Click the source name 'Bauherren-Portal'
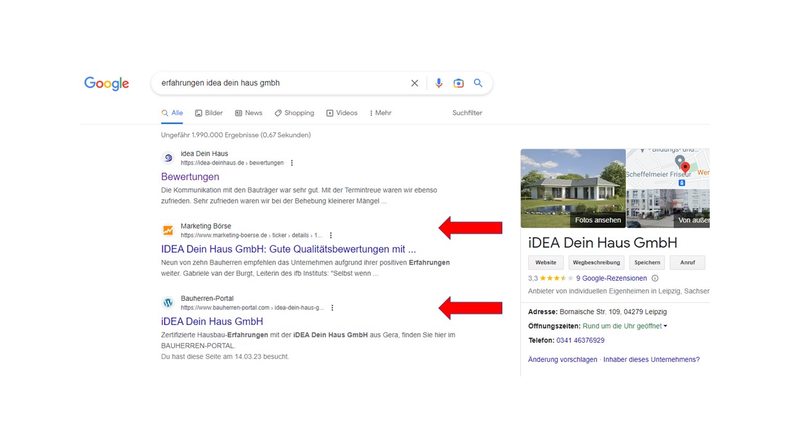The height and width of the screenshot is (444, 790). click(x=207, y=298)
